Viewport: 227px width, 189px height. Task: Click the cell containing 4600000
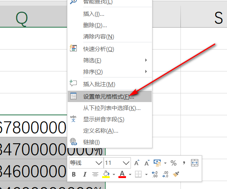click(x=33, y=170)
